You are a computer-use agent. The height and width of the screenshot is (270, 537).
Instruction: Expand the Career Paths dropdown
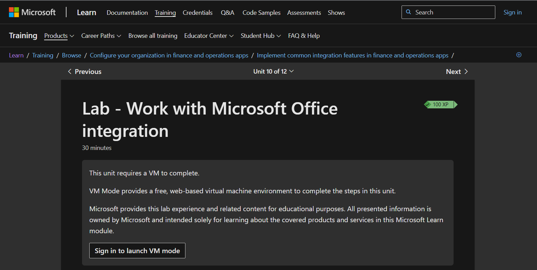(101, 36)
